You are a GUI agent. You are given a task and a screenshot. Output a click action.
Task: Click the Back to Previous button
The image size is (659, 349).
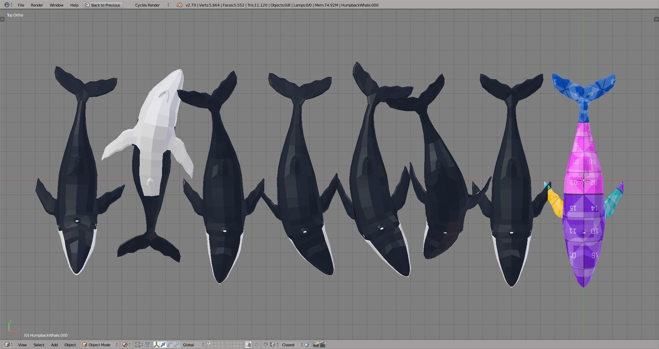pos(103,5)
